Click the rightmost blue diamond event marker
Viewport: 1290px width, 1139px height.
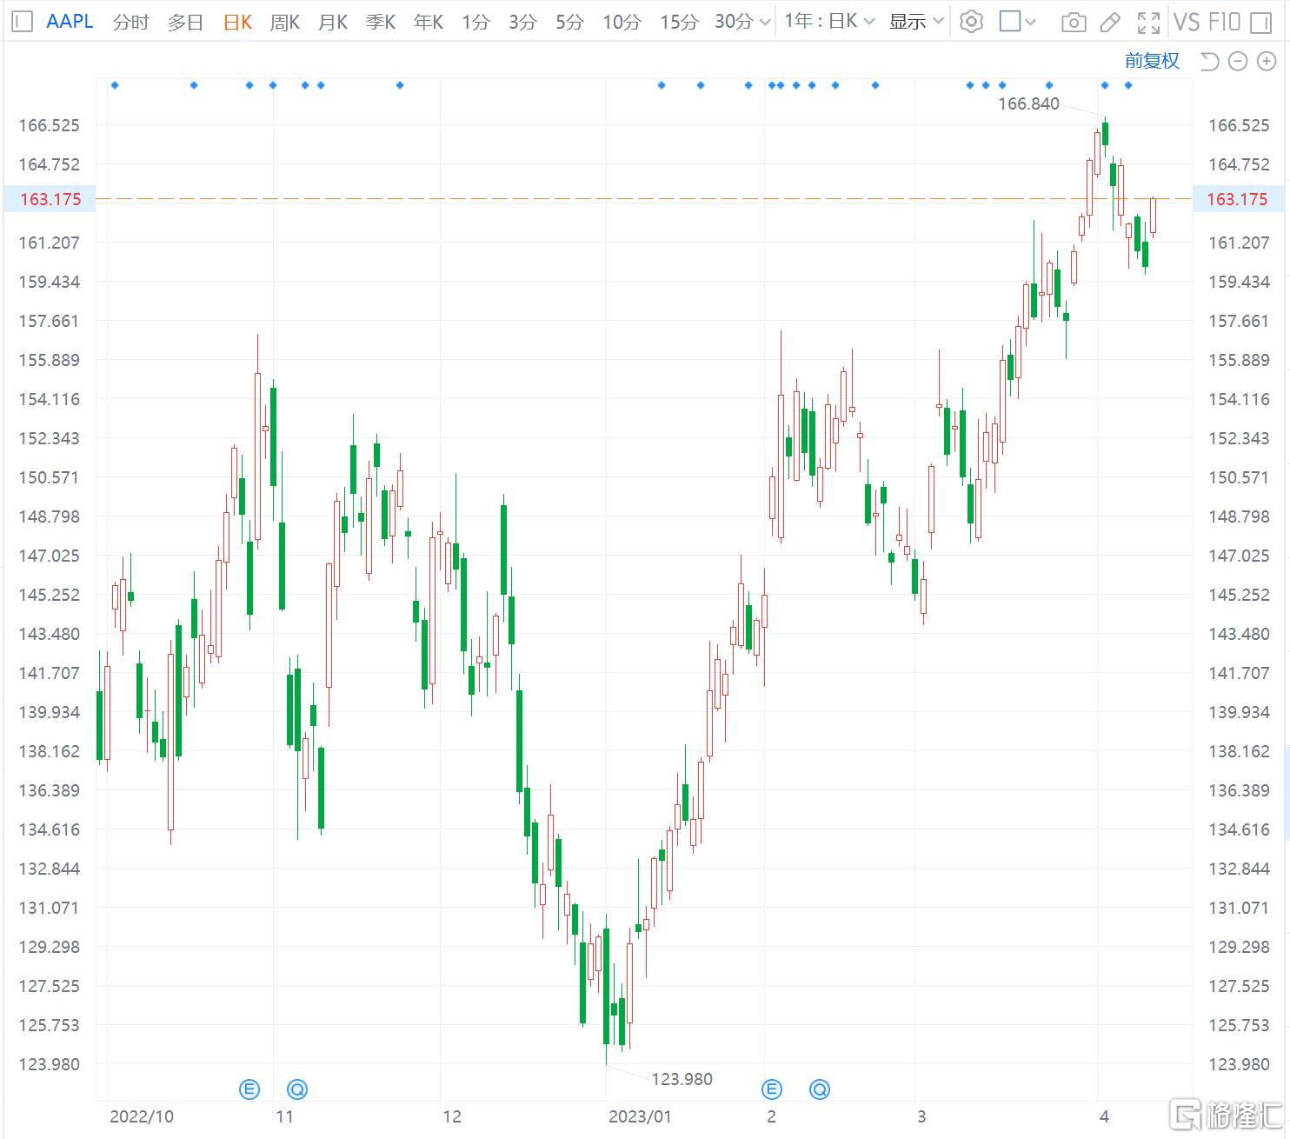[1128, 85]
